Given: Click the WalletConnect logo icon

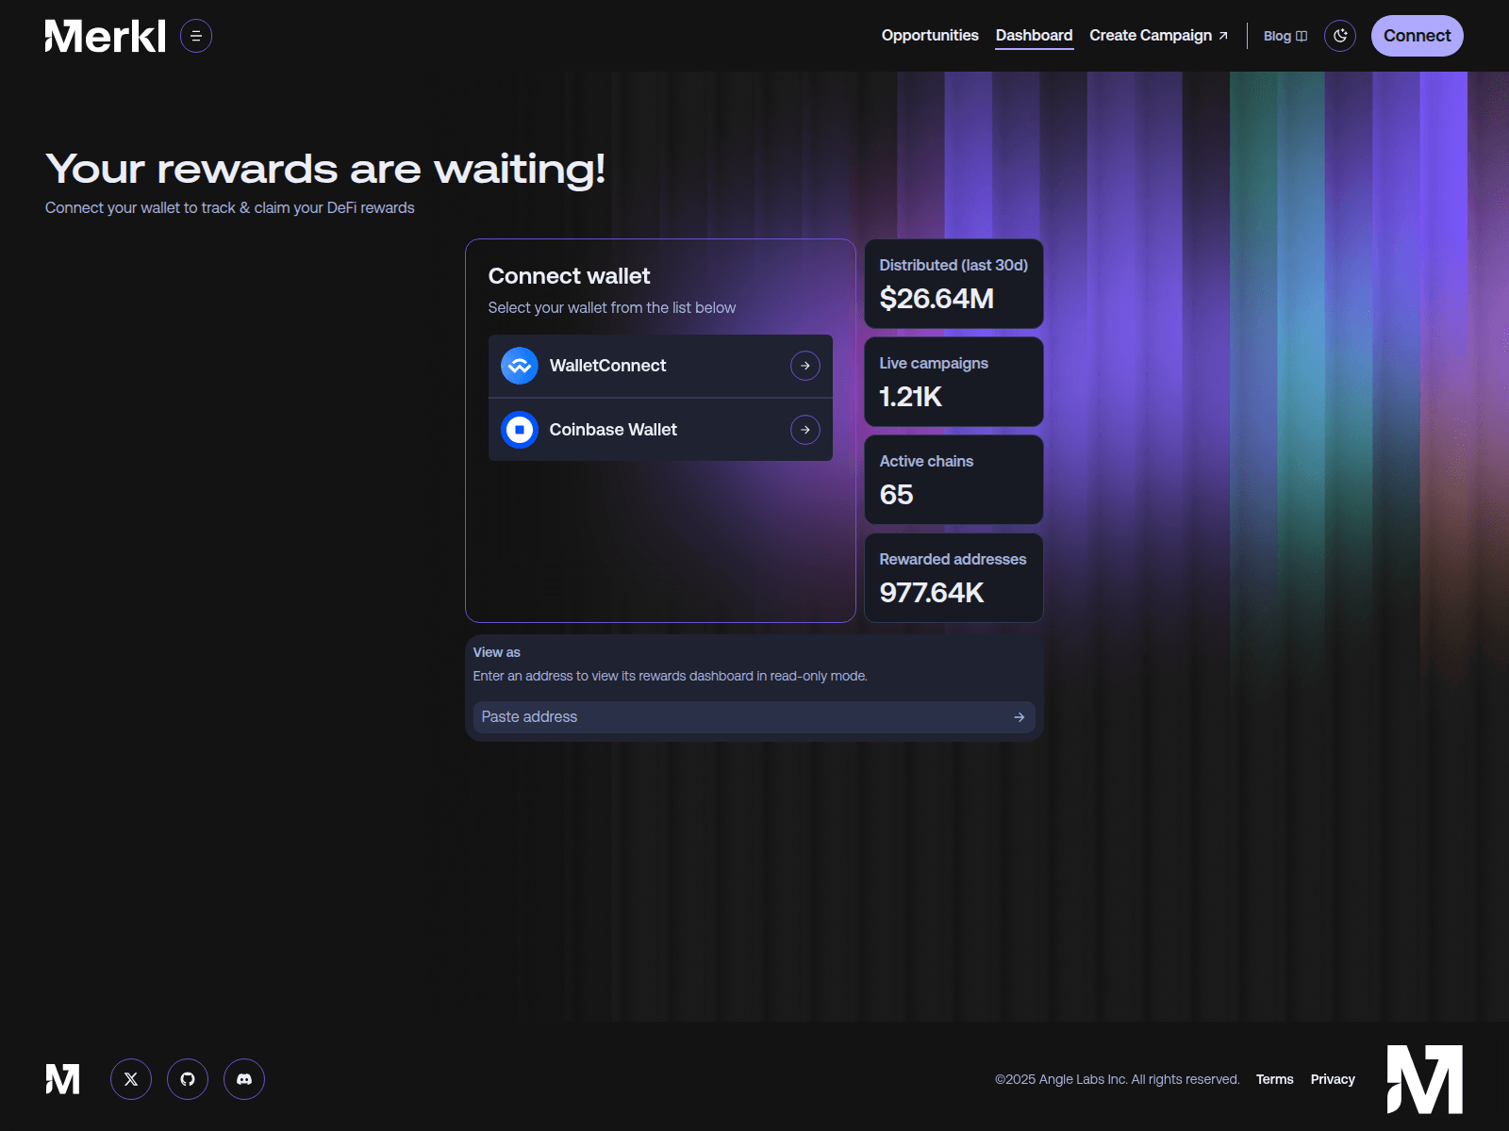Looking at the screenshot, I should (520, 366).
